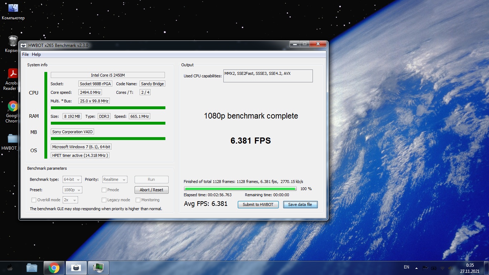Image resolution: width=489 pixels, height=275 pixels.
Task: Click the 2494.0 MHz core speed value
Action: pos(90,92)
